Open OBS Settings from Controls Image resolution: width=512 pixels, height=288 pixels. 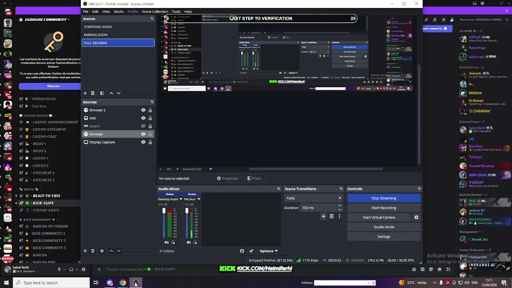(384, 236)
